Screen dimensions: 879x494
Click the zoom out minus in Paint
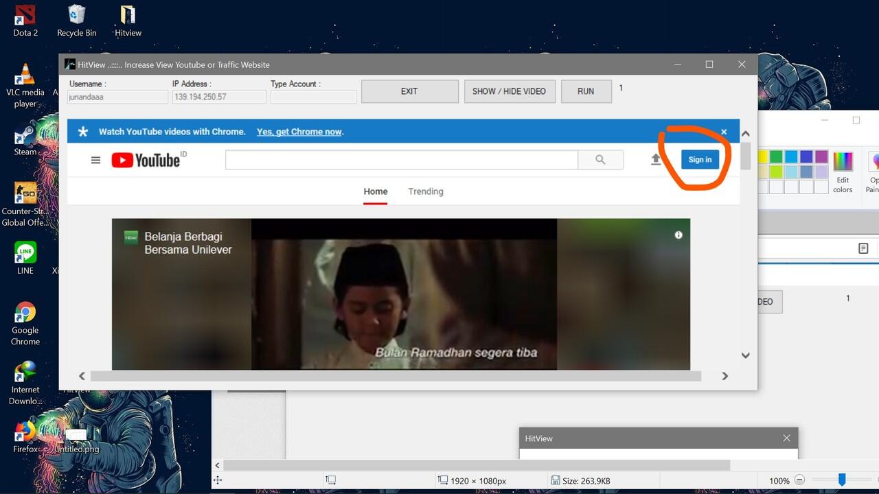pyautogui.click(x=799, y=481)
